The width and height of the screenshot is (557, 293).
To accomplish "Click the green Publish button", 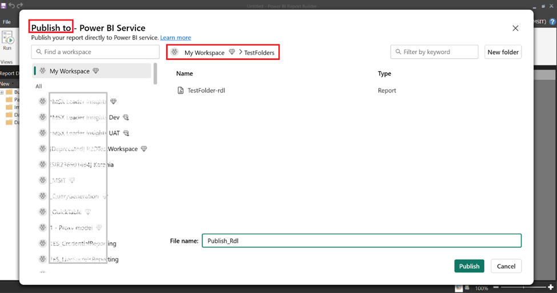I will pyautogui.click(x=469, y=266).
